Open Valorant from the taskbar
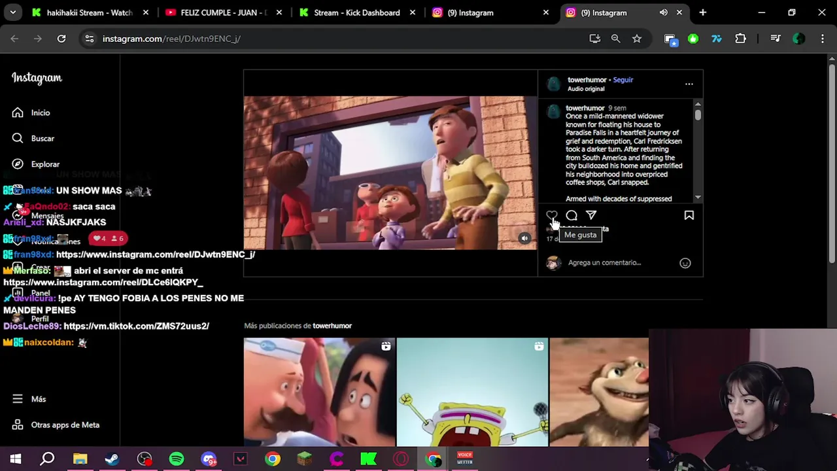Screen dimensions: 837x471 [241, 459]
